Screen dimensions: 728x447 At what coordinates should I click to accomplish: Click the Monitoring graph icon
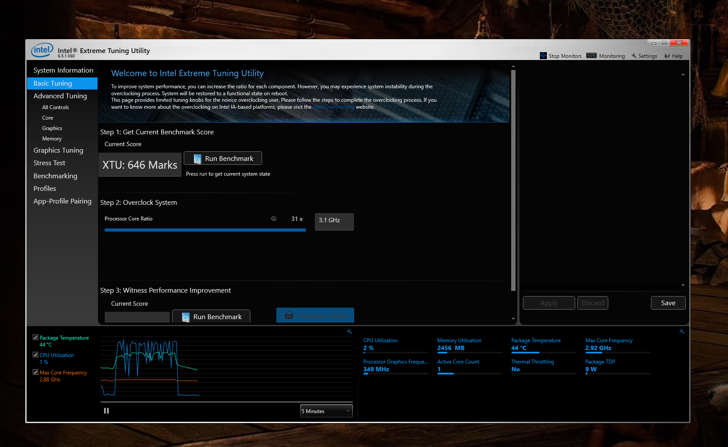(591, 56)
